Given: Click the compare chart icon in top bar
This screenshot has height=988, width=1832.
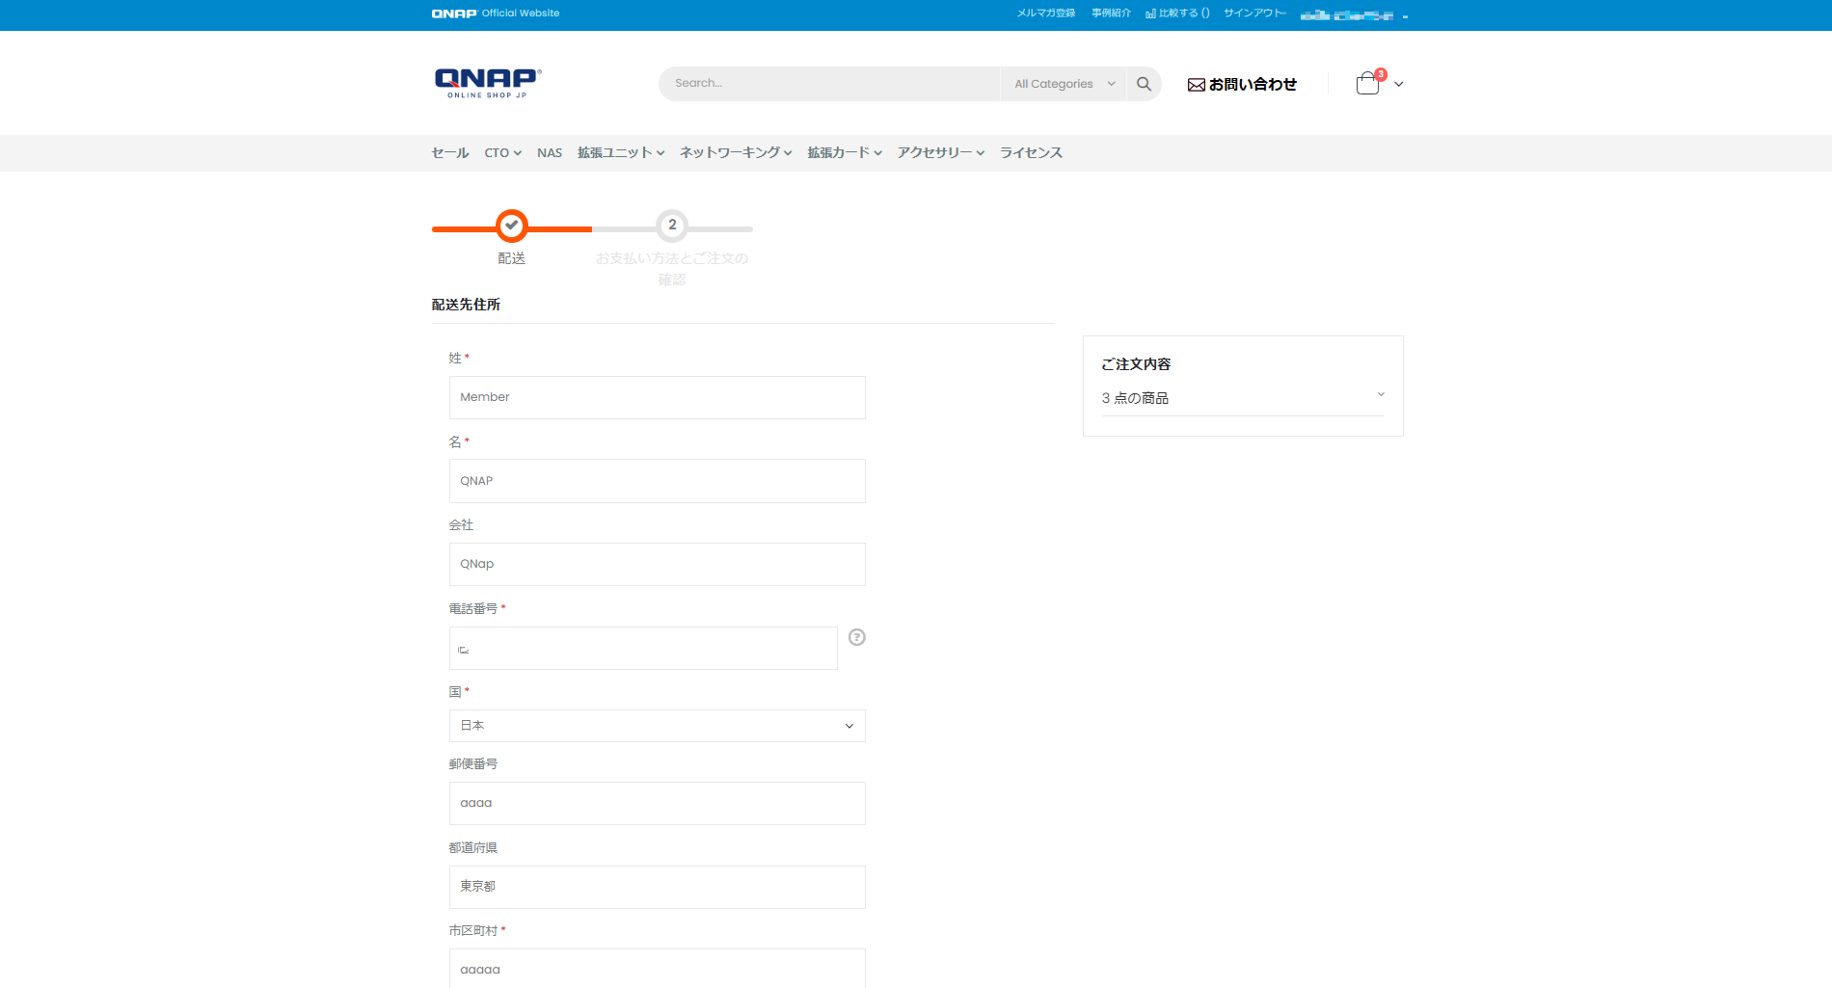Looking at the screenshot, I should pyautogui.click(x=1150, y=13).
